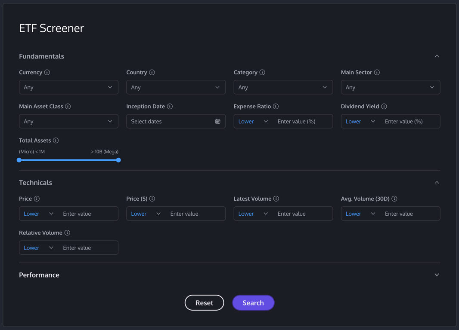Click the Search button
Image resolution: width=459 pixels, height=330 pixels.
253,303
